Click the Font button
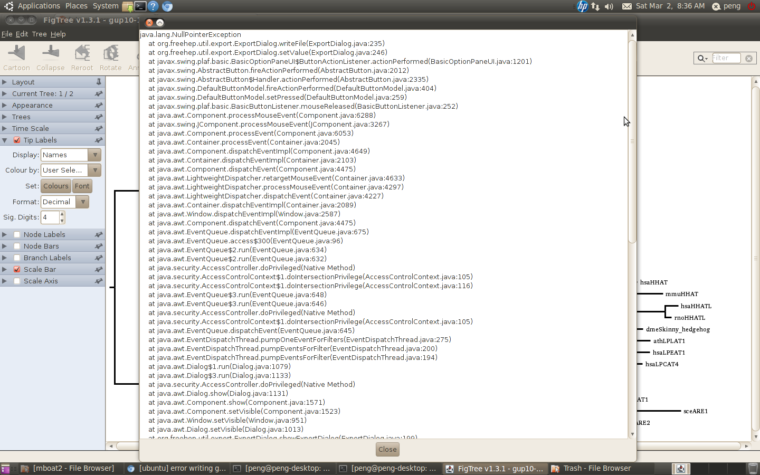This screenshot has height=475, width=760. pos(82,186)
